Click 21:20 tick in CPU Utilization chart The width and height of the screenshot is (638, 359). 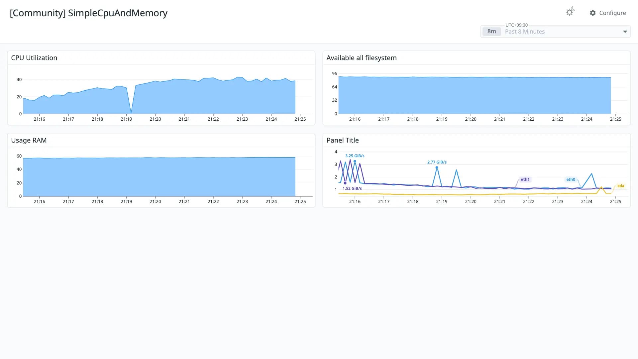[155, 119]
